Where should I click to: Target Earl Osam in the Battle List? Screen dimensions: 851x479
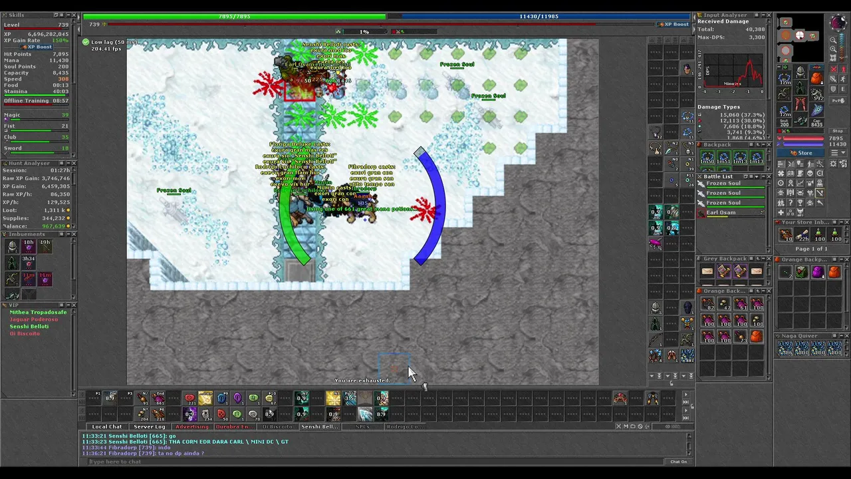(730, 213)
